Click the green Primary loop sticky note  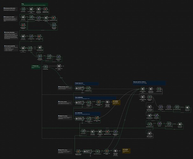[x=36, y=67]
